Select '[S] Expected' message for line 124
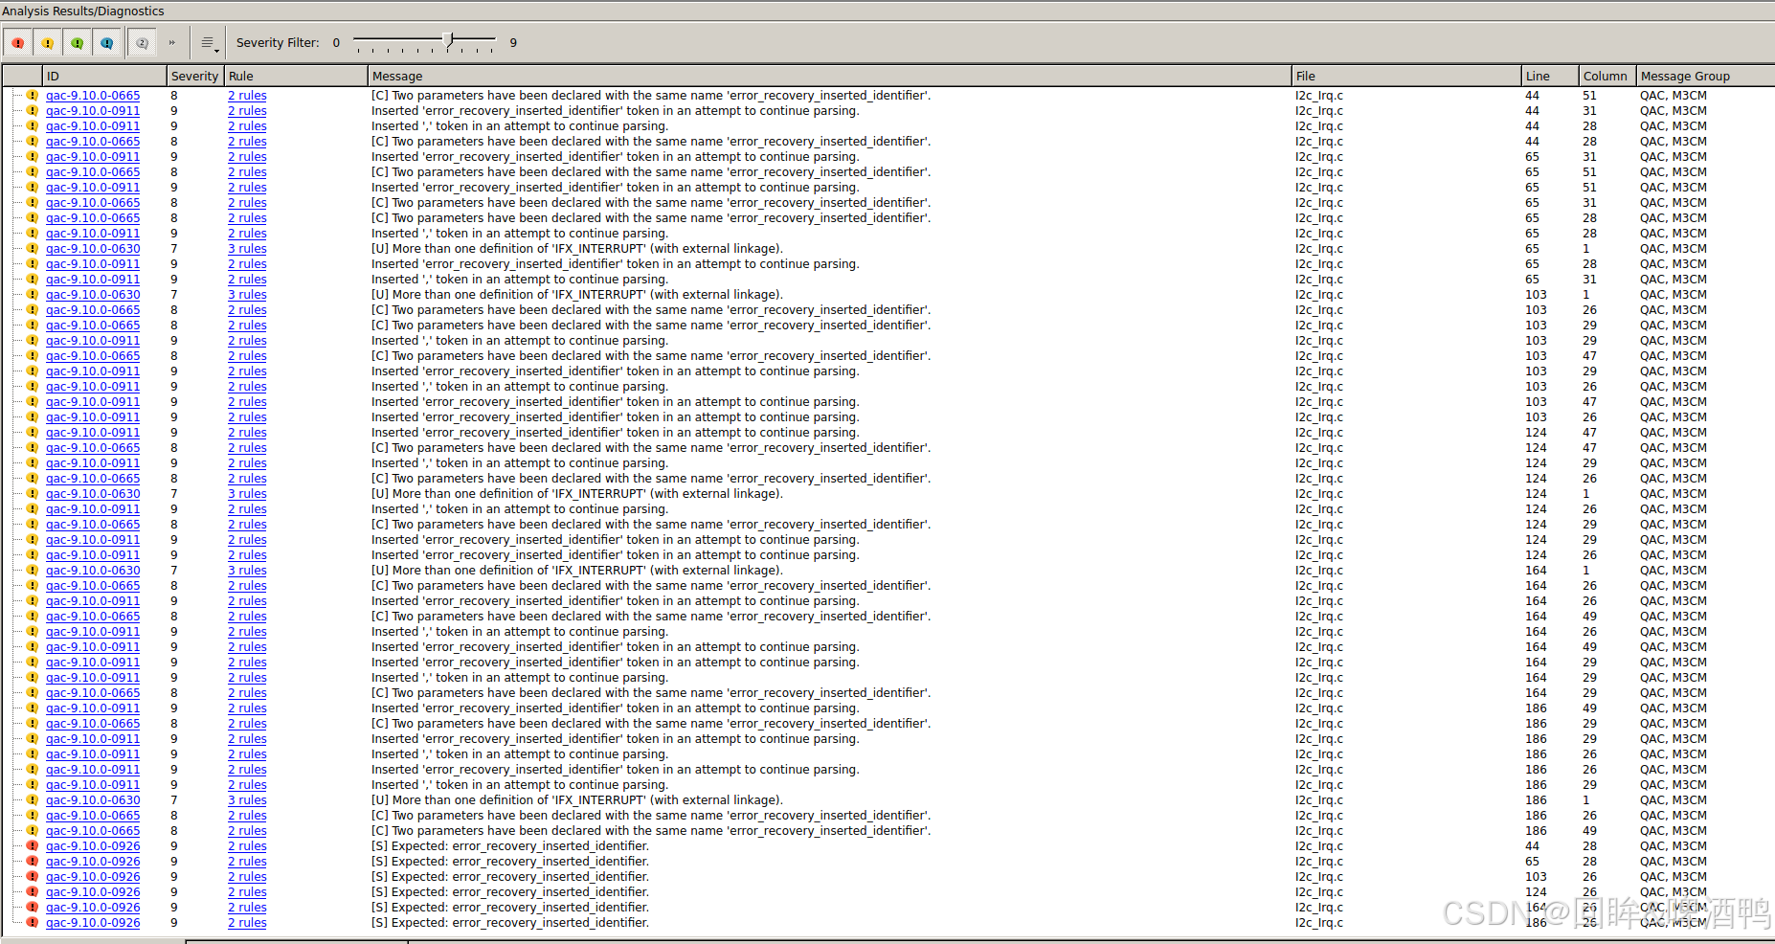The width and height of the screenshot is (1775, 944). coord(510,892)
